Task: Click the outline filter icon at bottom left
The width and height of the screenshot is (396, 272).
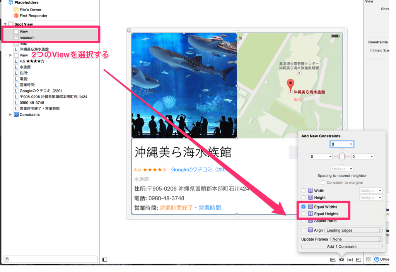Action: pos(7,259)
